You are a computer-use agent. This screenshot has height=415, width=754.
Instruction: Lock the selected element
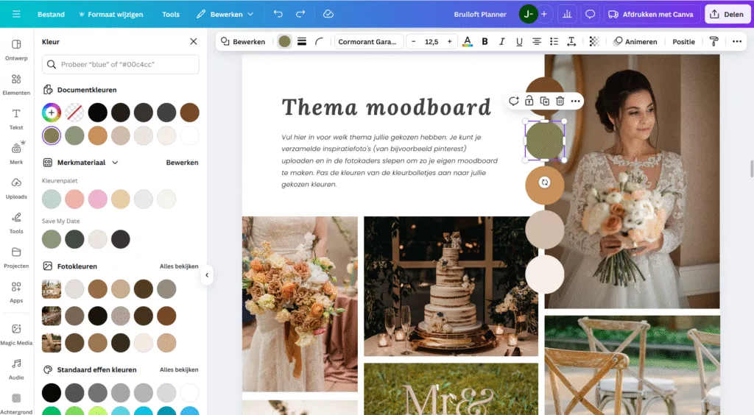[529, 101]
